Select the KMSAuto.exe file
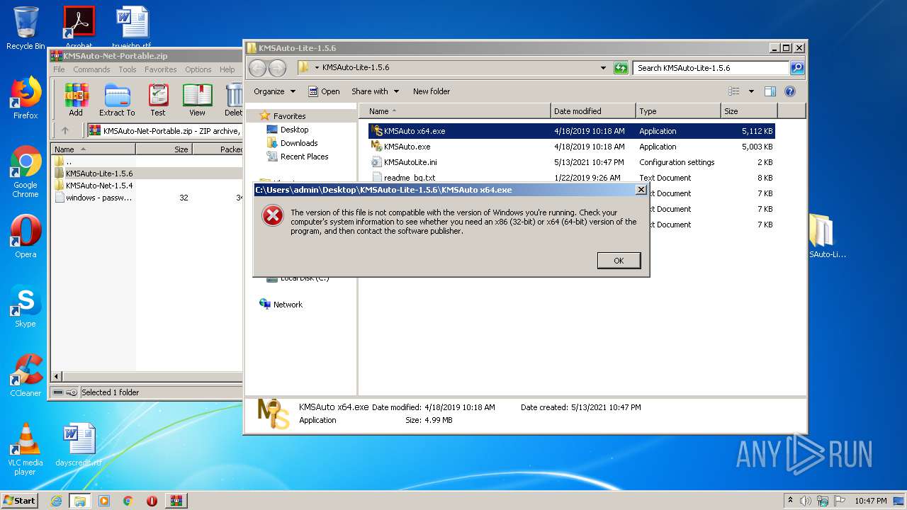The height and width of the screenshot is (510, 907). 571,147
